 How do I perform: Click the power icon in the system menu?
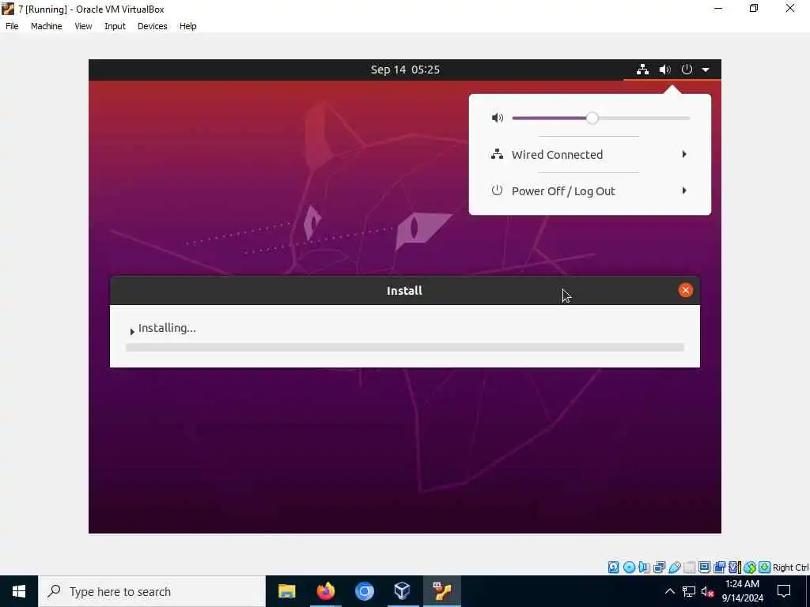(x=497, y=190)
